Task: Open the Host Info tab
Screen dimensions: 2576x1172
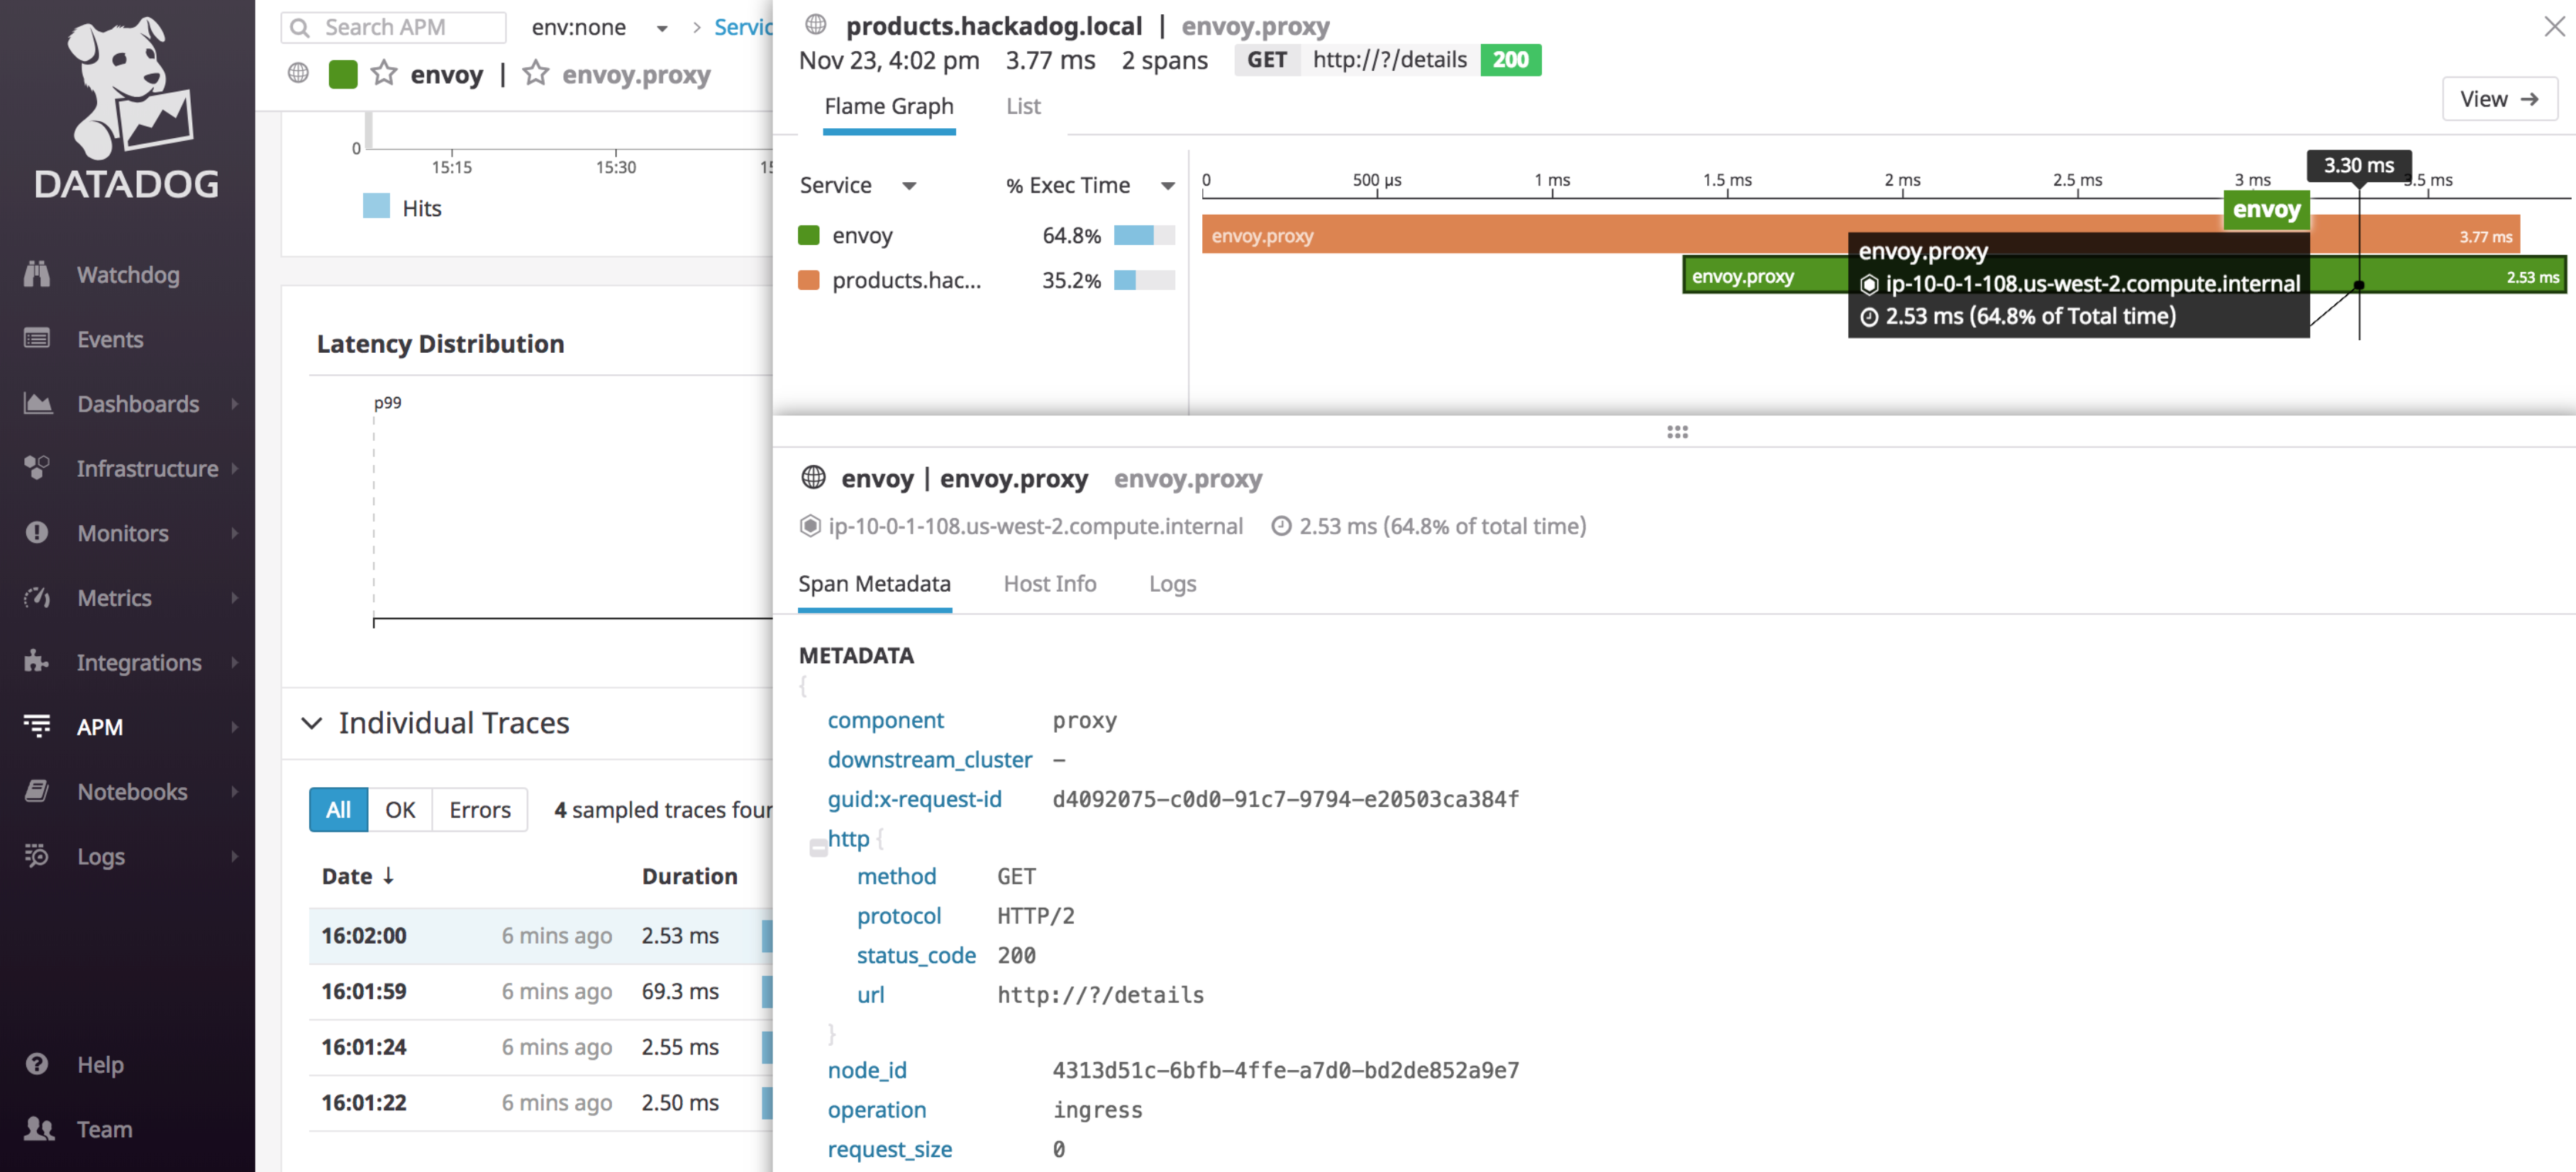Action: coord(1049,585)
